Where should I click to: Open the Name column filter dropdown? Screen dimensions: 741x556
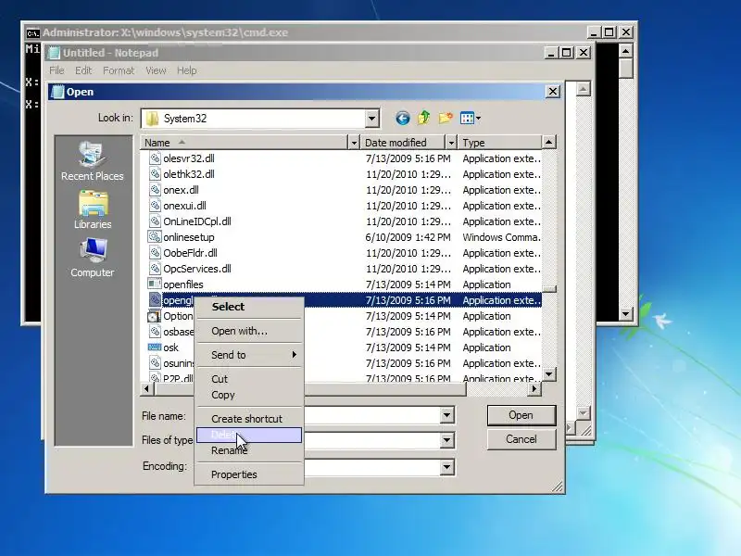tap(354, 143)
